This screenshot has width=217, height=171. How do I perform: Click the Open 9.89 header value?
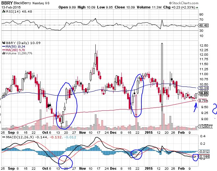67,7
